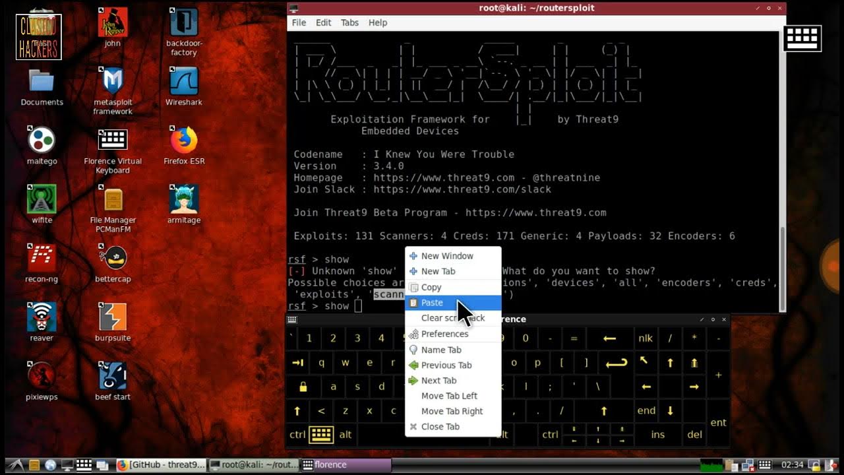Open the Documents folder on the desktop
This screenshot has height=475, width=844.
42,87
